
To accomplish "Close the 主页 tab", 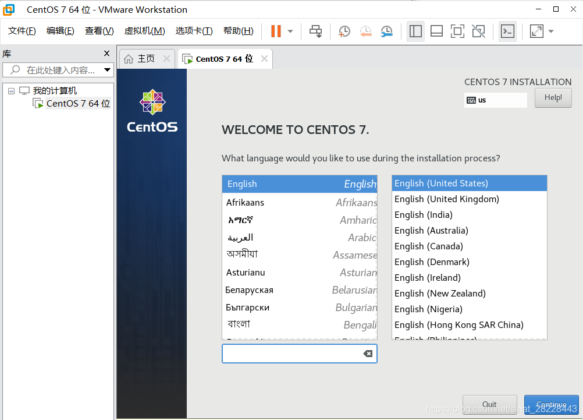I will [x=166, y=59].
